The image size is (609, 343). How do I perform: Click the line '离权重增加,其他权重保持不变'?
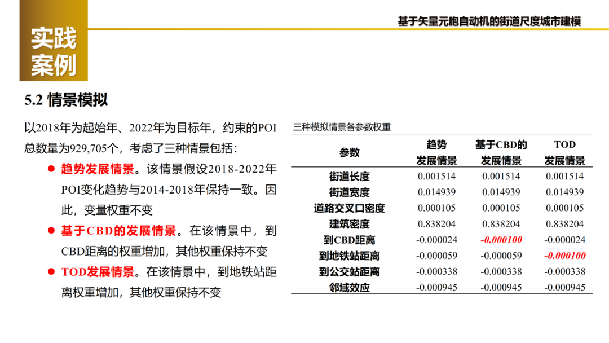(141, 292)
